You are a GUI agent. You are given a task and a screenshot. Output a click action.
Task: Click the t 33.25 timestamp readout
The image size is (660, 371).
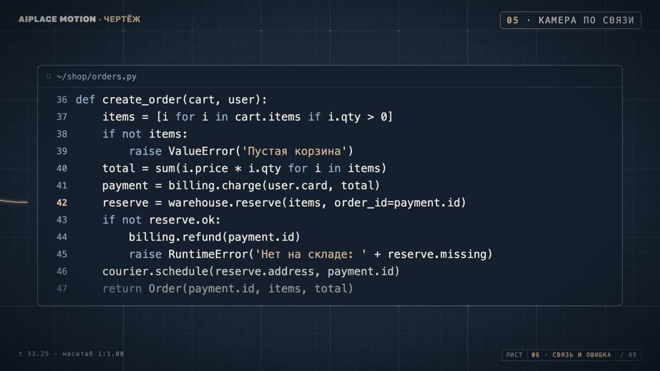(34, 354)
